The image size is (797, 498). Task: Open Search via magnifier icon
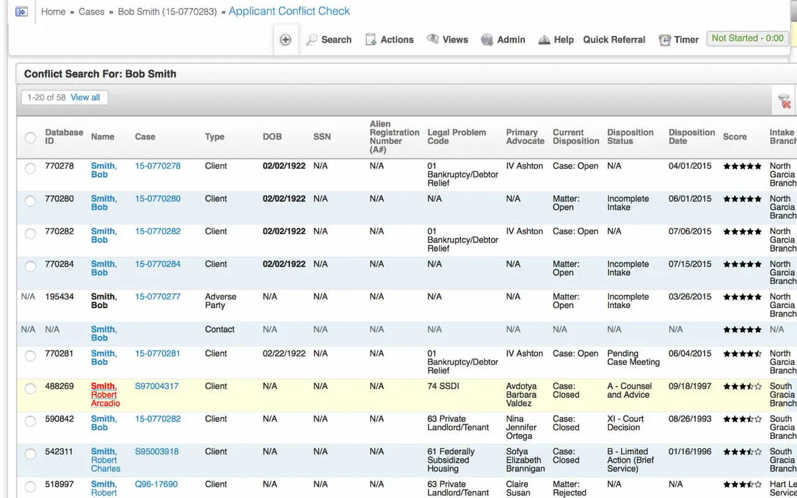(311, 40)
